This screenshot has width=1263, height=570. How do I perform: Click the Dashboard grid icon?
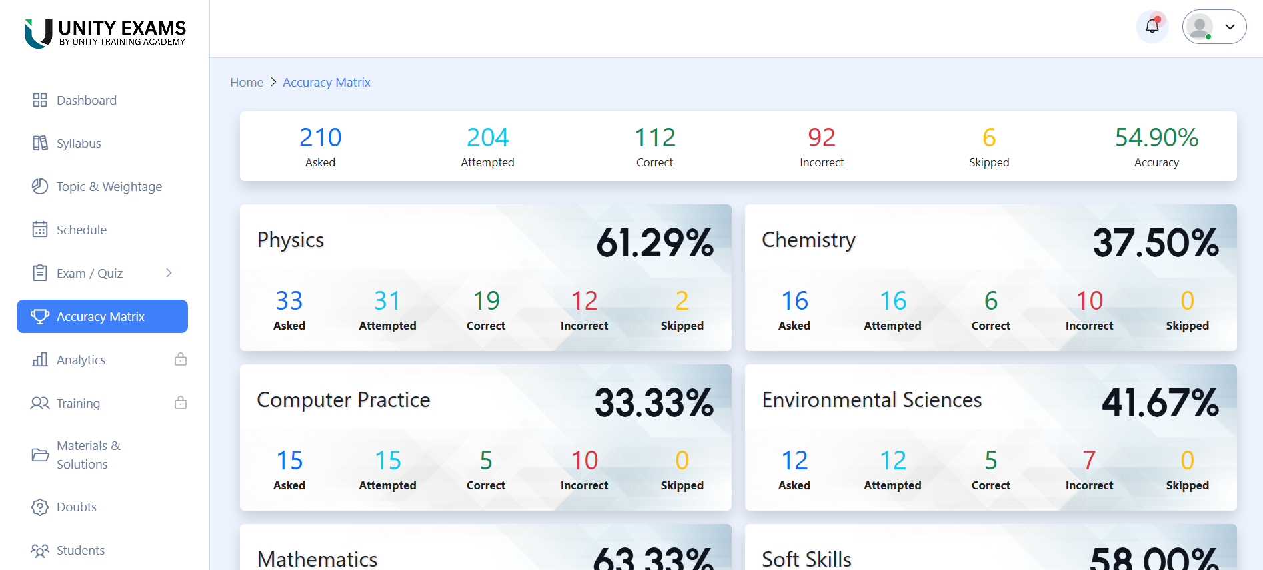click(x=40, y=100)
